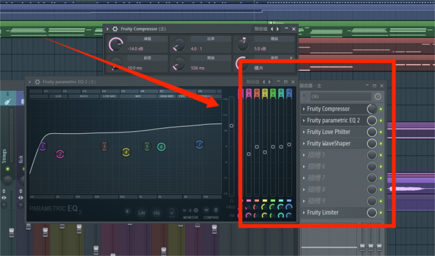Image resolution: width=435 pixels, height=256 pixels.
Task: Adjust Fruity WaveShaper mix level knob
Action: pos(372,143)
